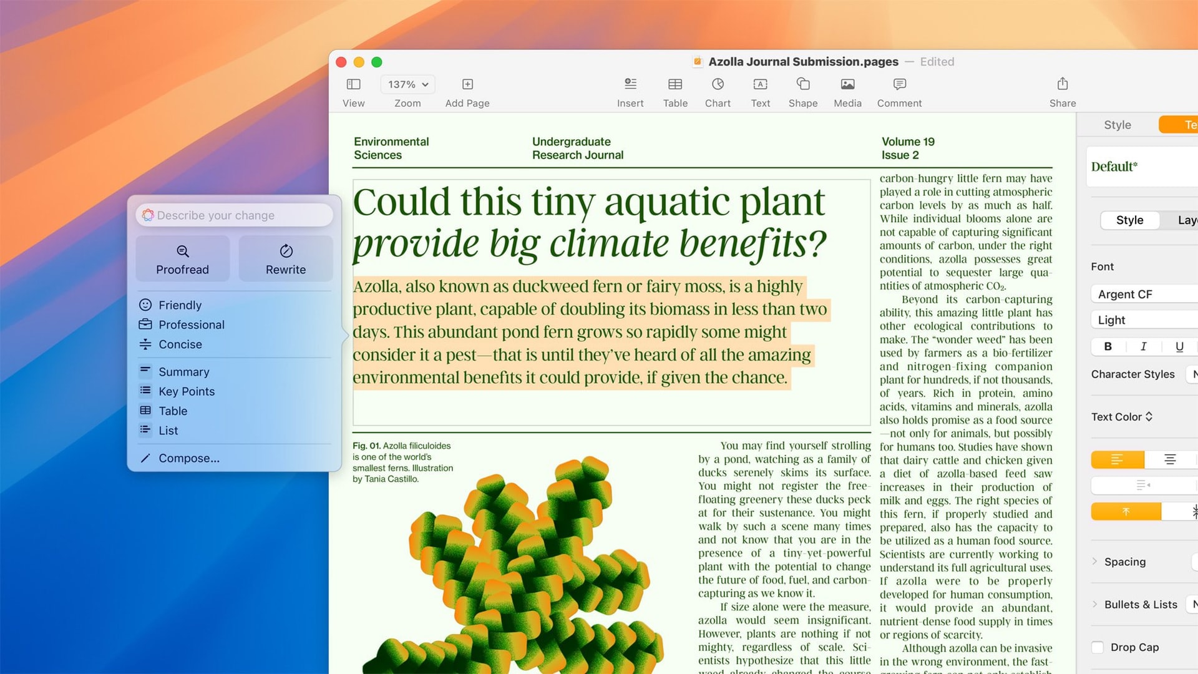Viewport: 1198px width, 674px height.
Task: Toggle the Drop Cap checkbox
Action: [x=1097, y=648]
